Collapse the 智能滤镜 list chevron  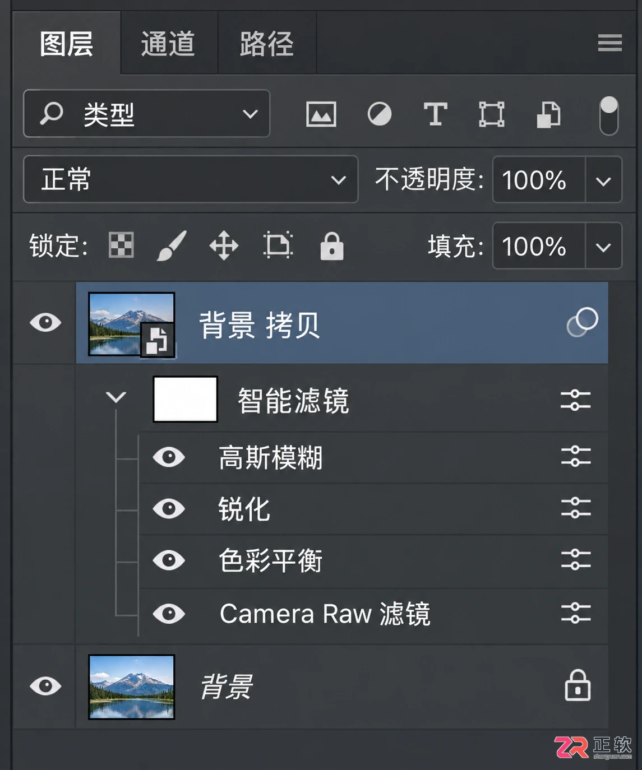116,397
